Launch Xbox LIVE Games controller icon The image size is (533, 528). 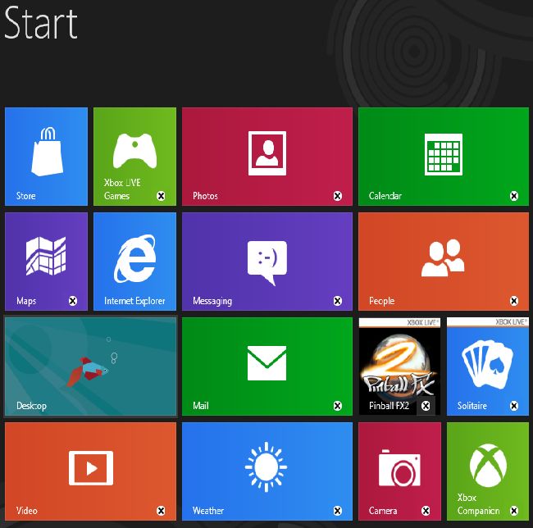click(135, 151)
